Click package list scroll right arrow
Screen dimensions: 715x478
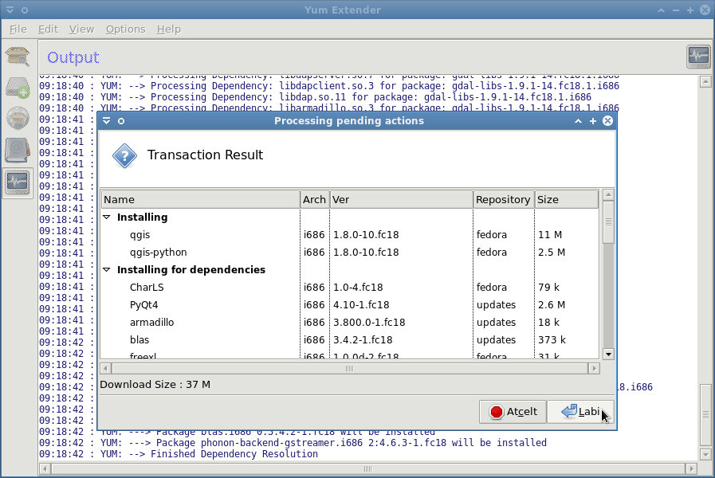click(594, 368)
